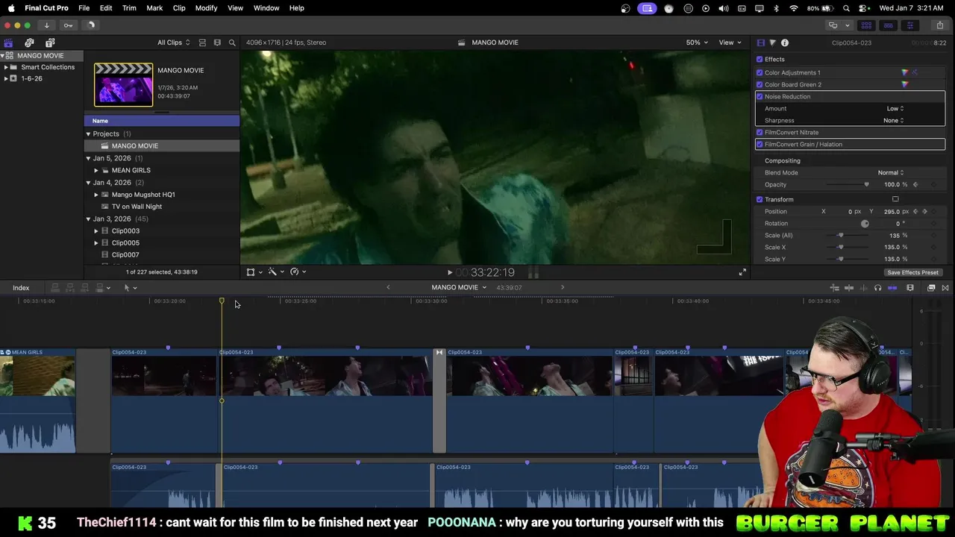The width and height of the screenshot is (955, 537).
Task: Switch to Info inspector tab
Action: pyautogui.click(x=785, y=43)
